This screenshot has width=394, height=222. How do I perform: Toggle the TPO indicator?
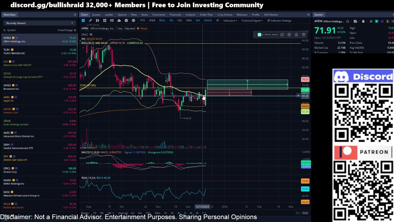pos(142,21)
